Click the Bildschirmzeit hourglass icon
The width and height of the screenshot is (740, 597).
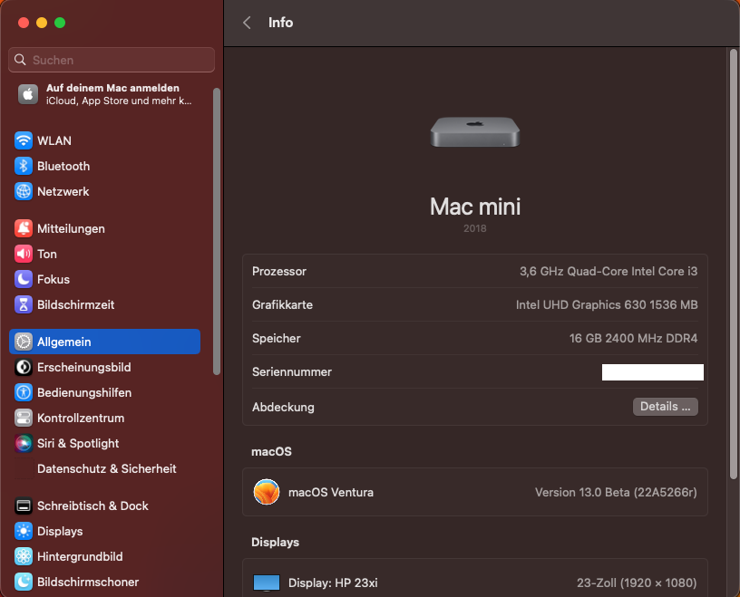(x=24, y=304)
